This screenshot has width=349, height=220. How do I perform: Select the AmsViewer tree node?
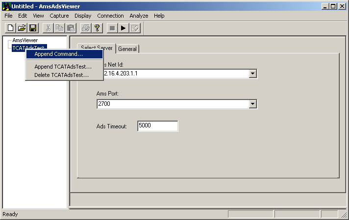point(25,40)
